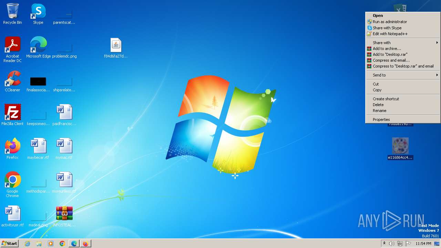The width and height of the screenshot is (441, 248).
Task: Open Properties from the context menu
Action: (403, 120)
